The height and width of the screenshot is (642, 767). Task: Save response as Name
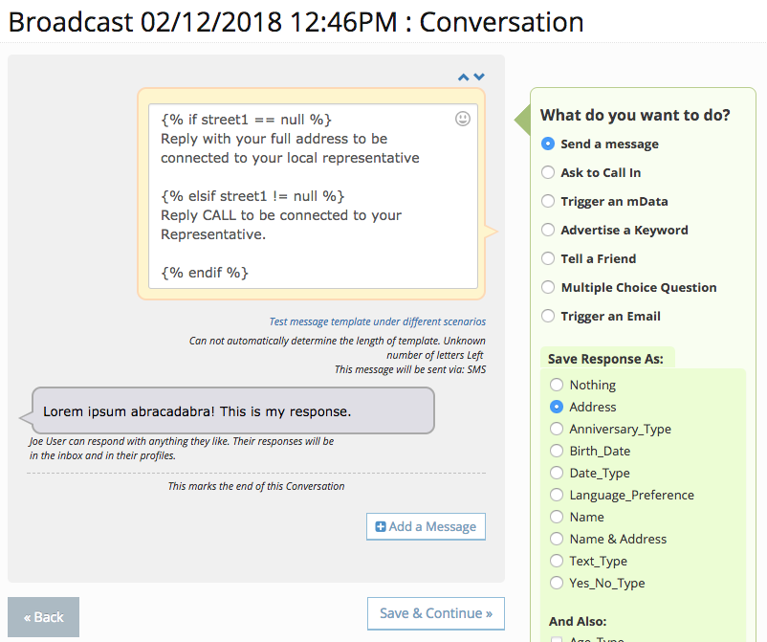pos(557,517)
